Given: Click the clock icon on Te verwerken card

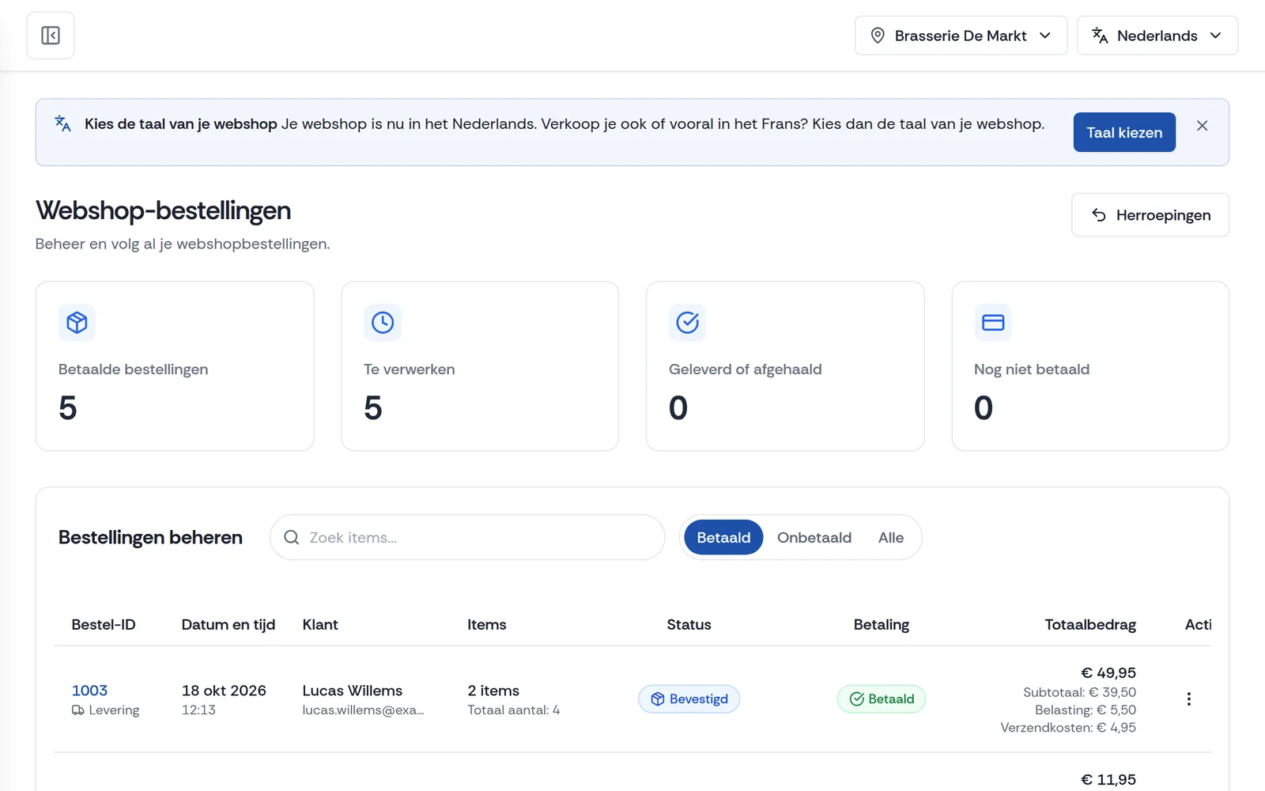Looking at the screenshot, I should (383, 323).
